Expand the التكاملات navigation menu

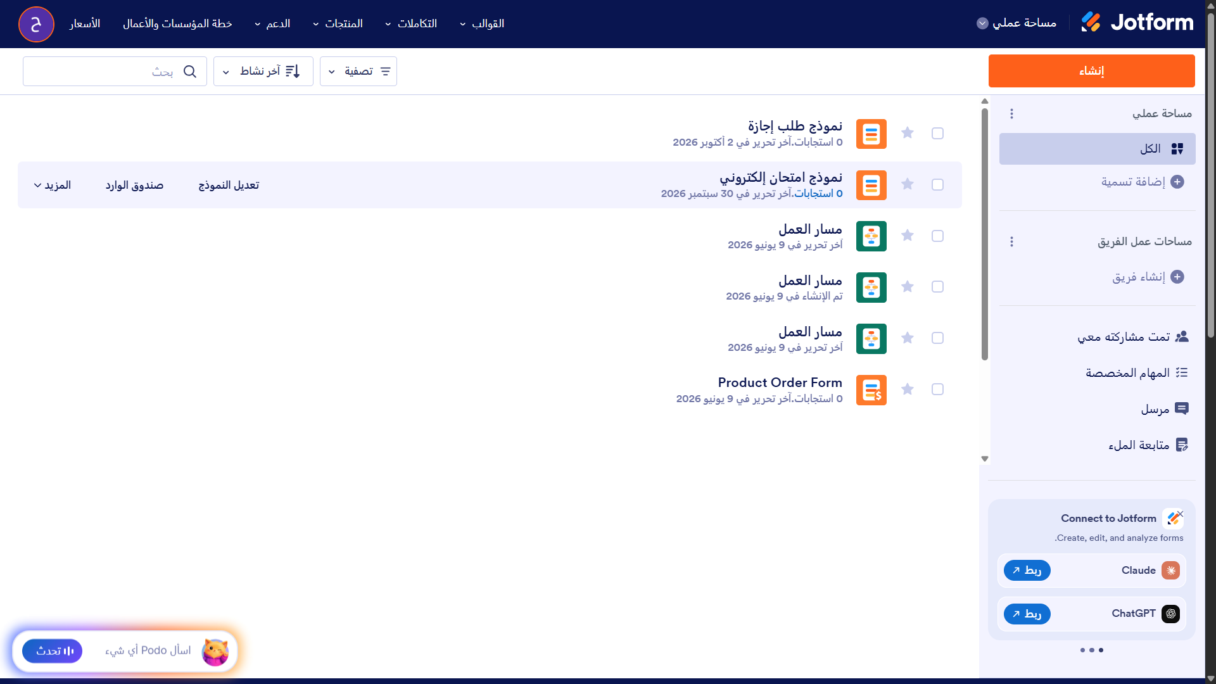[x=411, y=23]
